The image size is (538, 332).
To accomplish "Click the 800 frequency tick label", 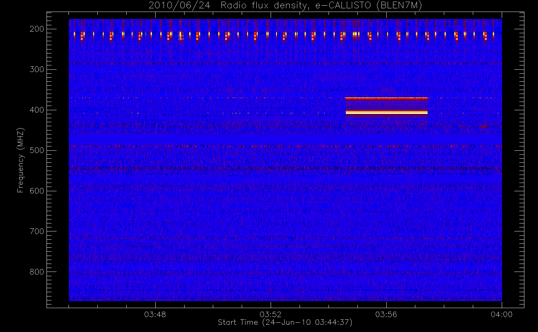I will tap(37, 272).
